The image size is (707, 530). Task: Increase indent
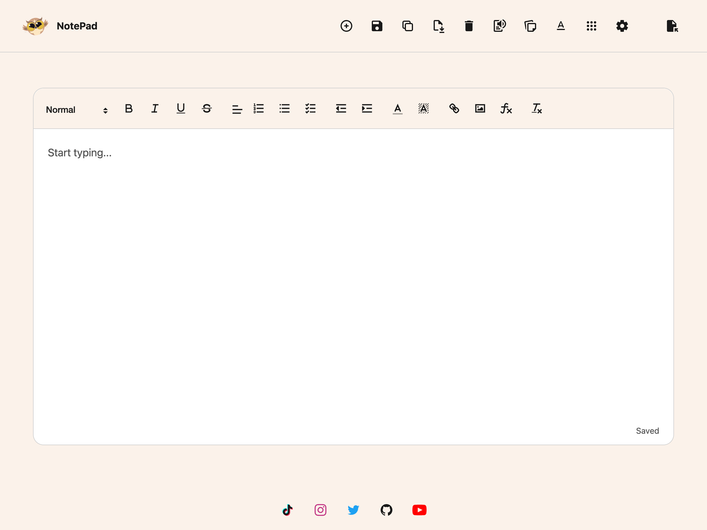click(366, 109)
